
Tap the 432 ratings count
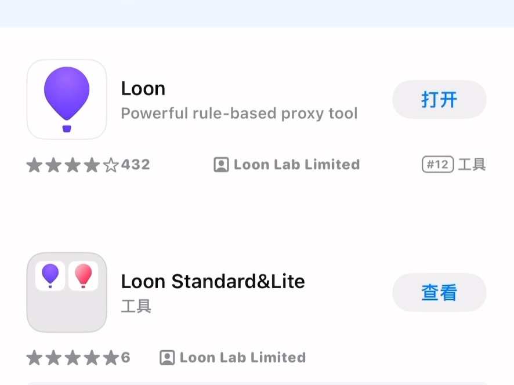[136, 165]
